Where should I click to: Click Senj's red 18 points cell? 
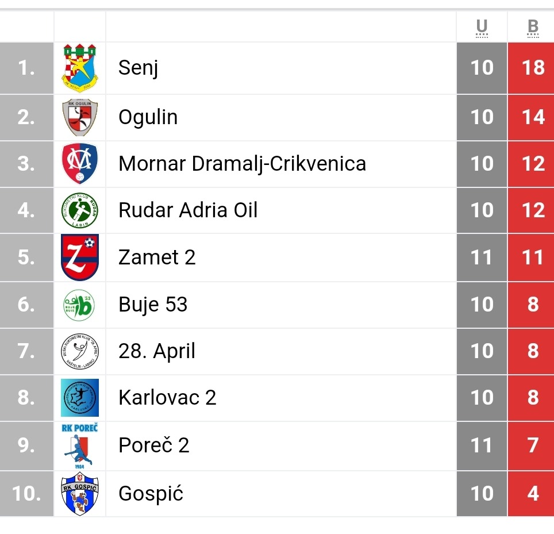pos(533,68)
